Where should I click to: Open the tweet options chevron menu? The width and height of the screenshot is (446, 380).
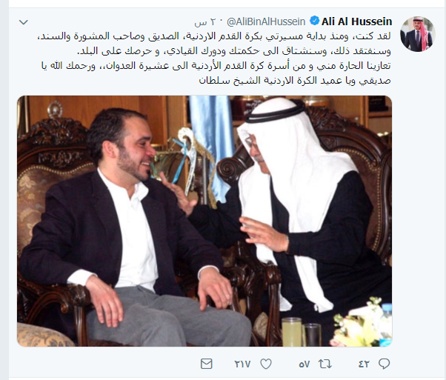[x=23, y=22]
